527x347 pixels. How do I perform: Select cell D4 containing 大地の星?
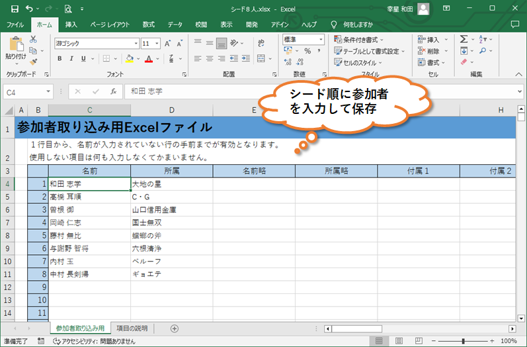click(x=171, y=183)
